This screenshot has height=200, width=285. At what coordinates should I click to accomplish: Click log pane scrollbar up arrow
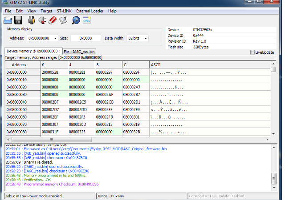pyautogui.click(x=274, y=148)
